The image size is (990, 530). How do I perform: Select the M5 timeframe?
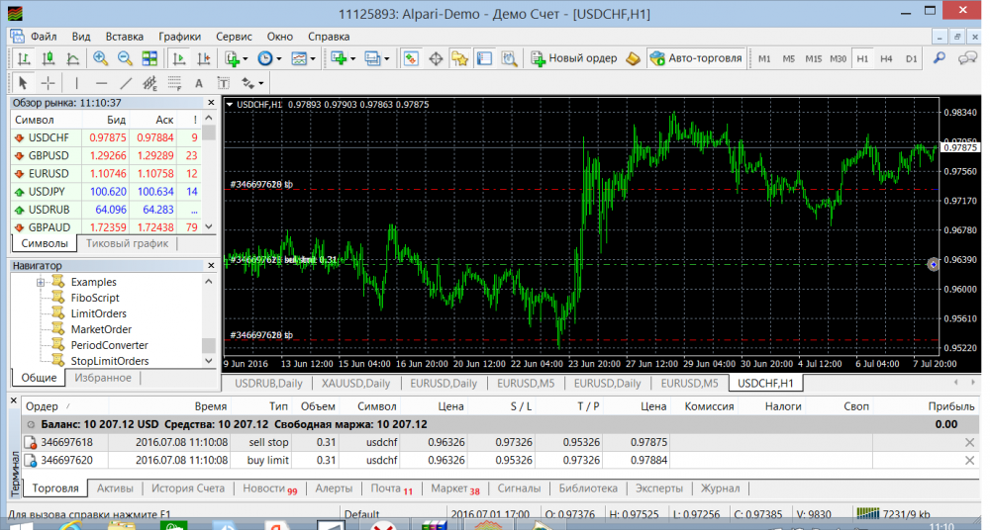click(789, 58)
